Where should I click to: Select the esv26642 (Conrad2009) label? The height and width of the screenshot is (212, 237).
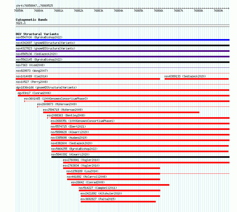click(x=88, y=182)
